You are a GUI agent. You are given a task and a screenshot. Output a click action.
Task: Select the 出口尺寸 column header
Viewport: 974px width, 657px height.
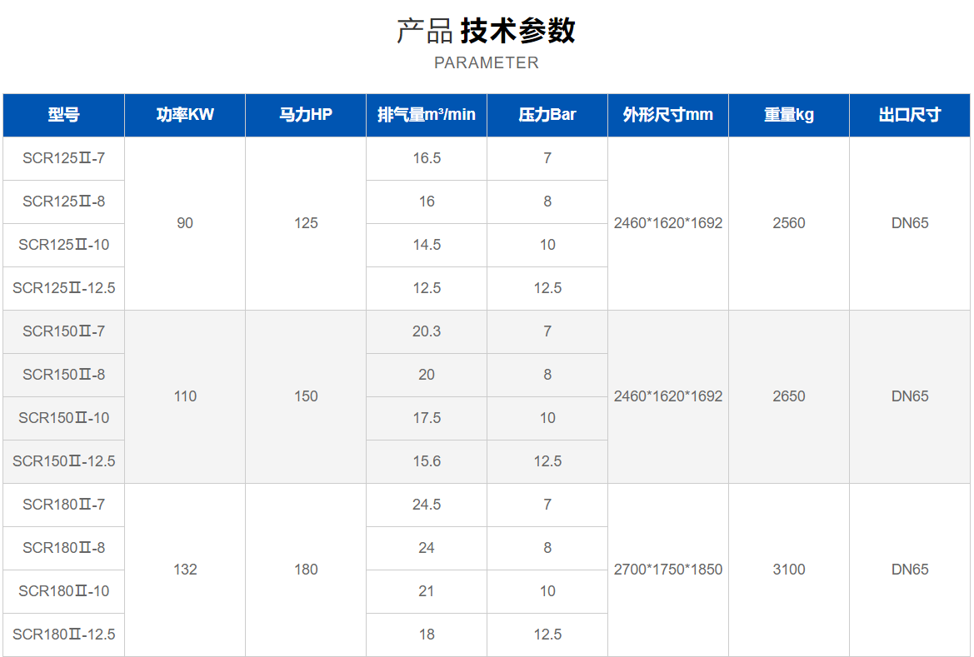coord(910,115)
